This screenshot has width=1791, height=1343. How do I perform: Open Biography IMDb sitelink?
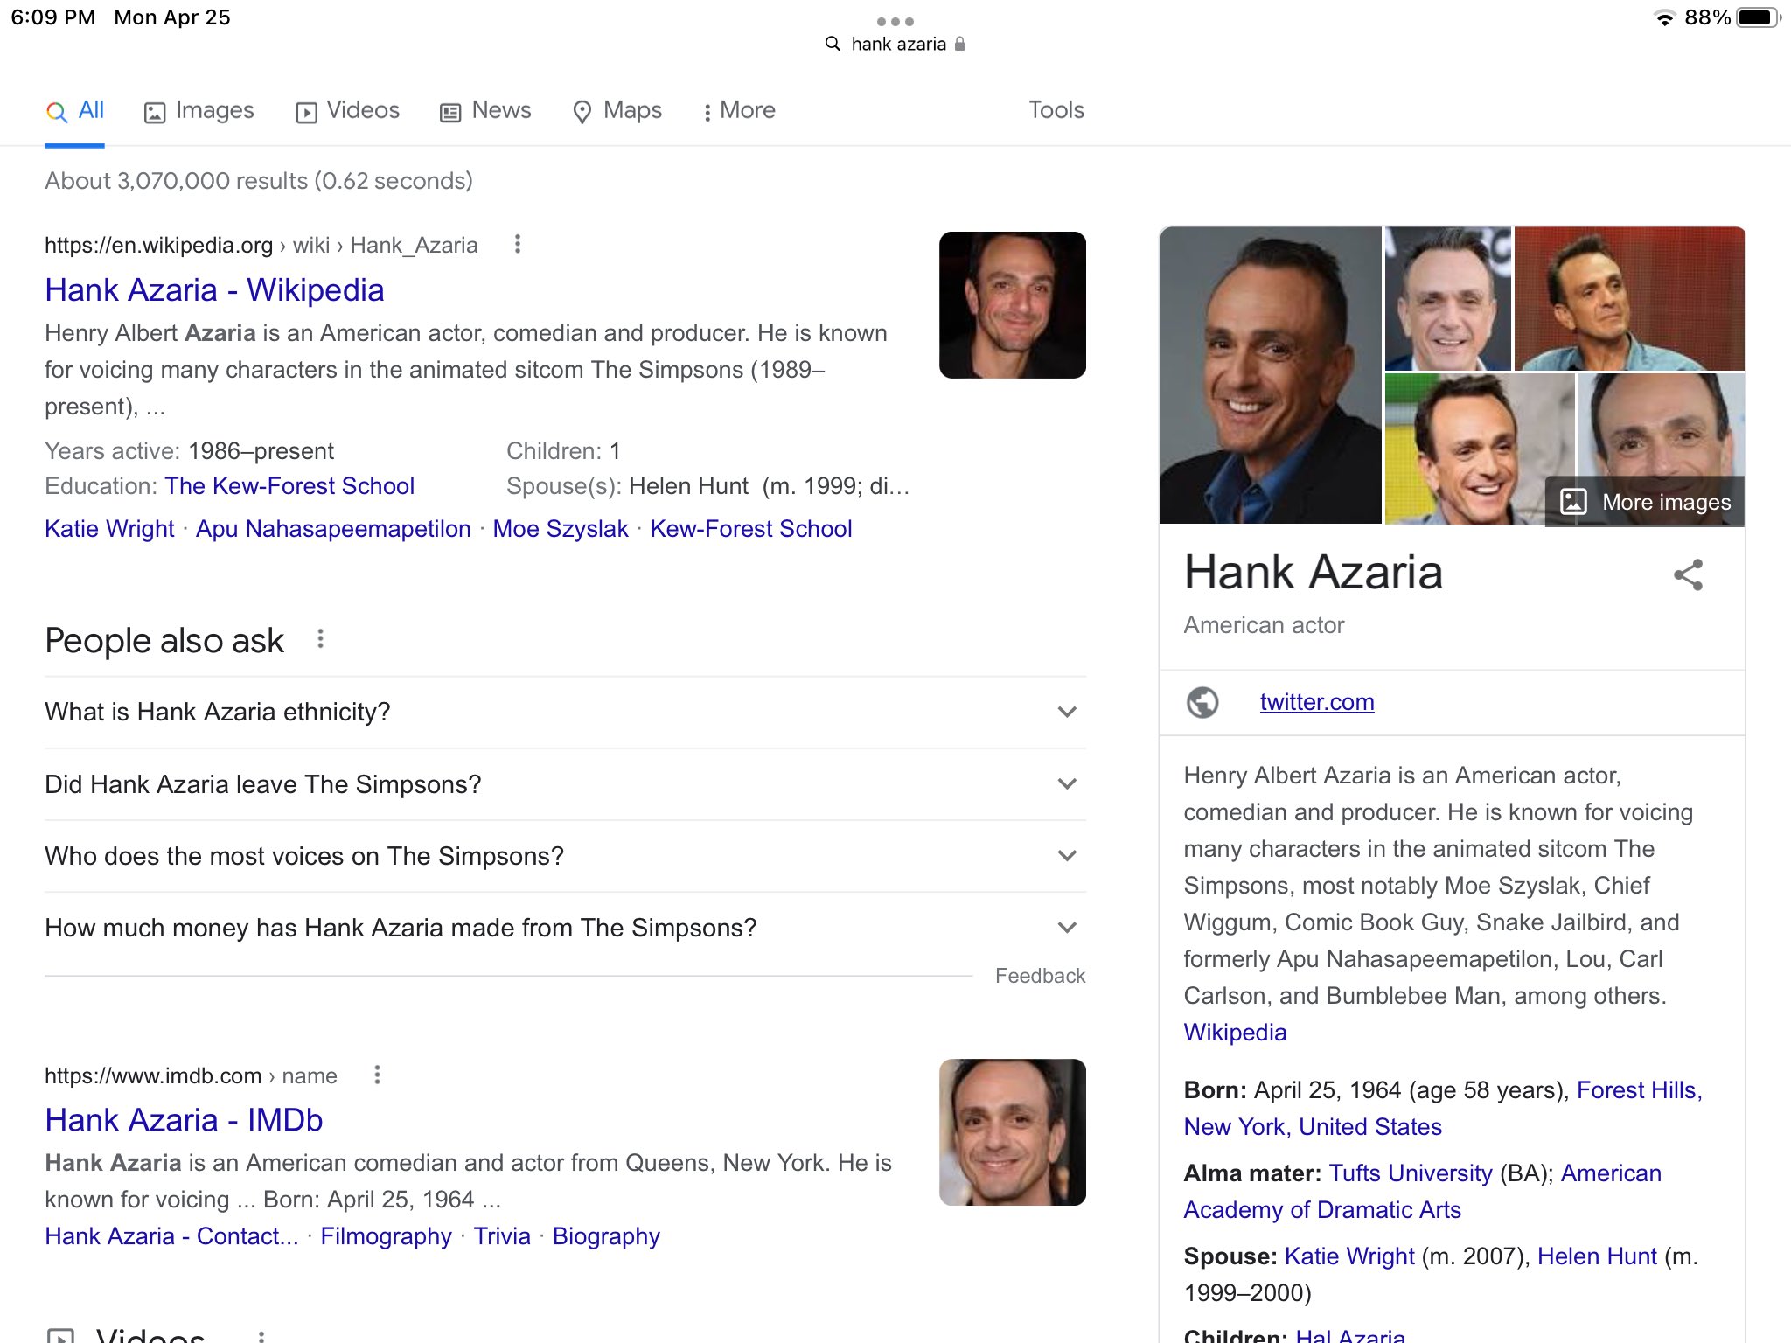pyautogui.click(x=606, y=1236)
